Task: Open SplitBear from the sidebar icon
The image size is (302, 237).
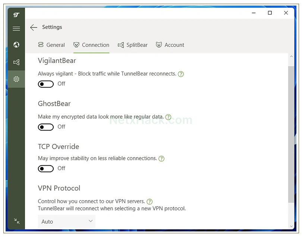Action: [x=16, y=62]
